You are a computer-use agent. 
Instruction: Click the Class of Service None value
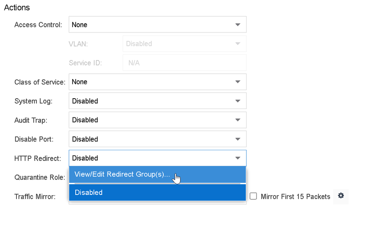pos(80,82)
